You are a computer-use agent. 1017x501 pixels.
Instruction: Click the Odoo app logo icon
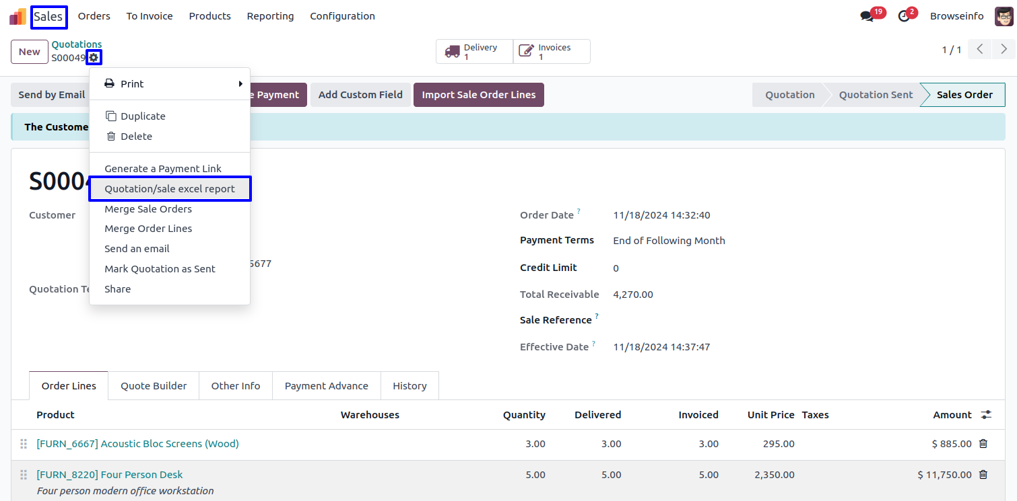point(18,16)
